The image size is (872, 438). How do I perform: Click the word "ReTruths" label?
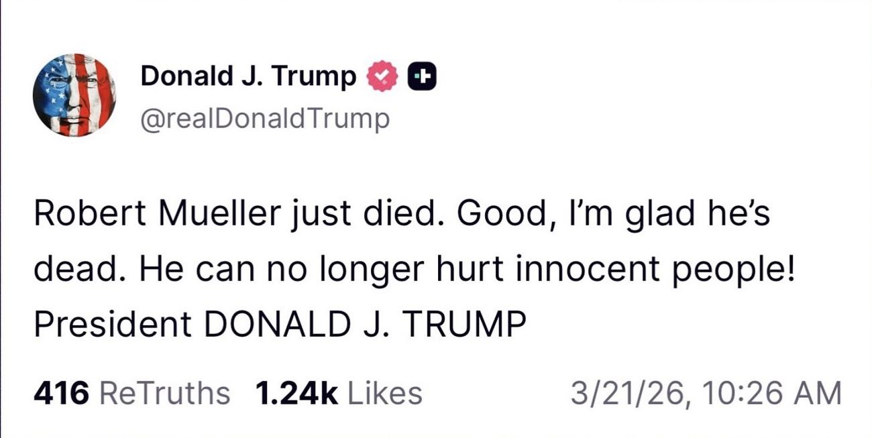click(x=164, y=392)
